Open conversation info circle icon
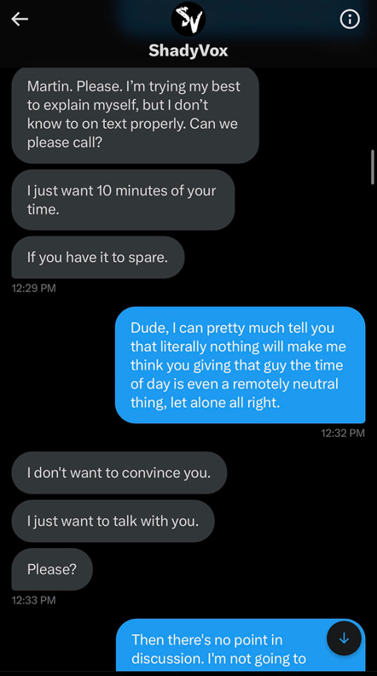The height and width of the screenshot is (676, 377). [350, 20]
